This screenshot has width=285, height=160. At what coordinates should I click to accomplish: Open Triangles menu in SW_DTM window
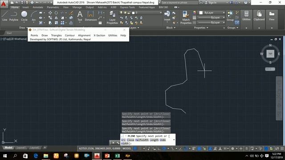click(x=57, y=36)
